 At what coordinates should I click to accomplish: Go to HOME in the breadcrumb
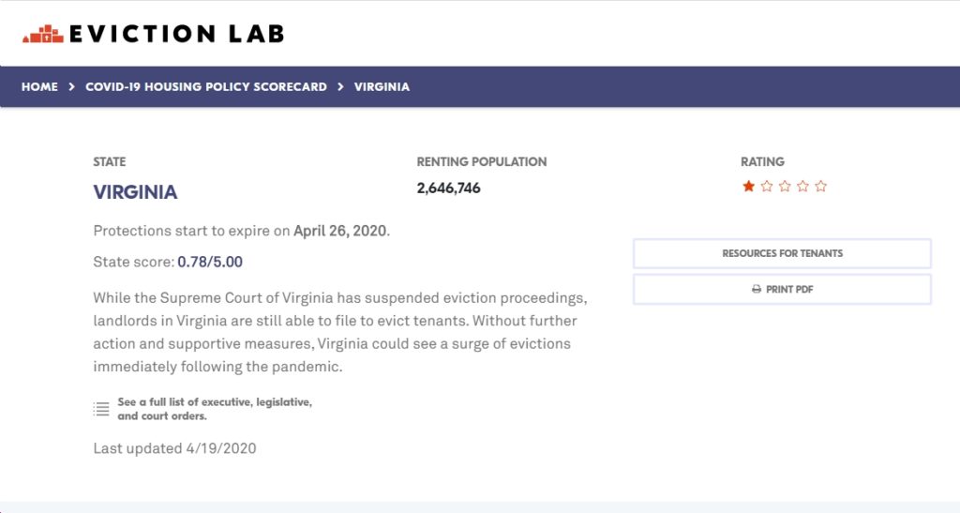pos(39,87)
